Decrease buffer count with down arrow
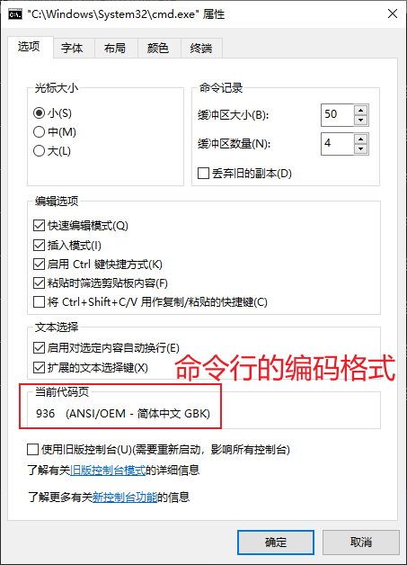The image size is (407, 565). click(360, 148)
